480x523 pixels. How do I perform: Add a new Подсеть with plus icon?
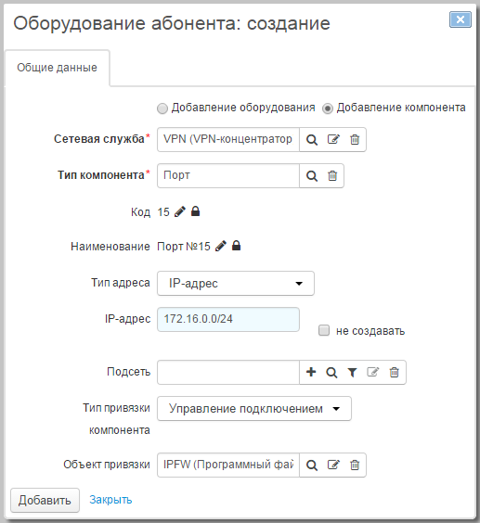311,372
